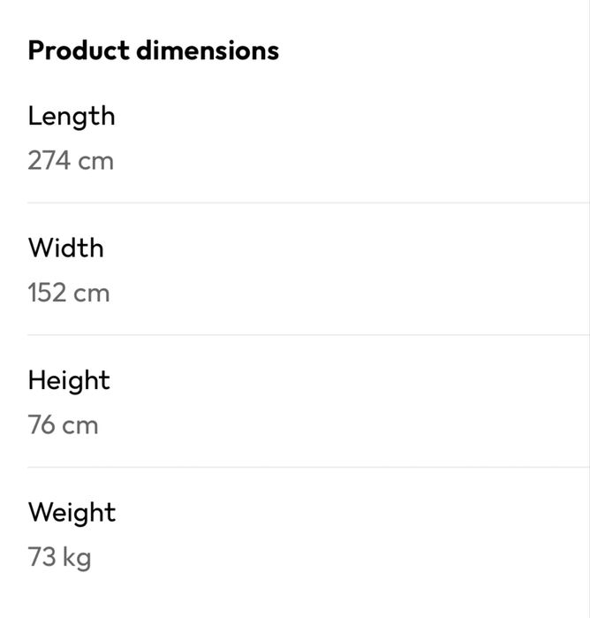Select the Weight label
The height and width of the screenshot is (618, 590).
pos(72,513)
